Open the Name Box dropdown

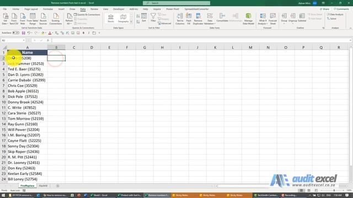point(24,40)
